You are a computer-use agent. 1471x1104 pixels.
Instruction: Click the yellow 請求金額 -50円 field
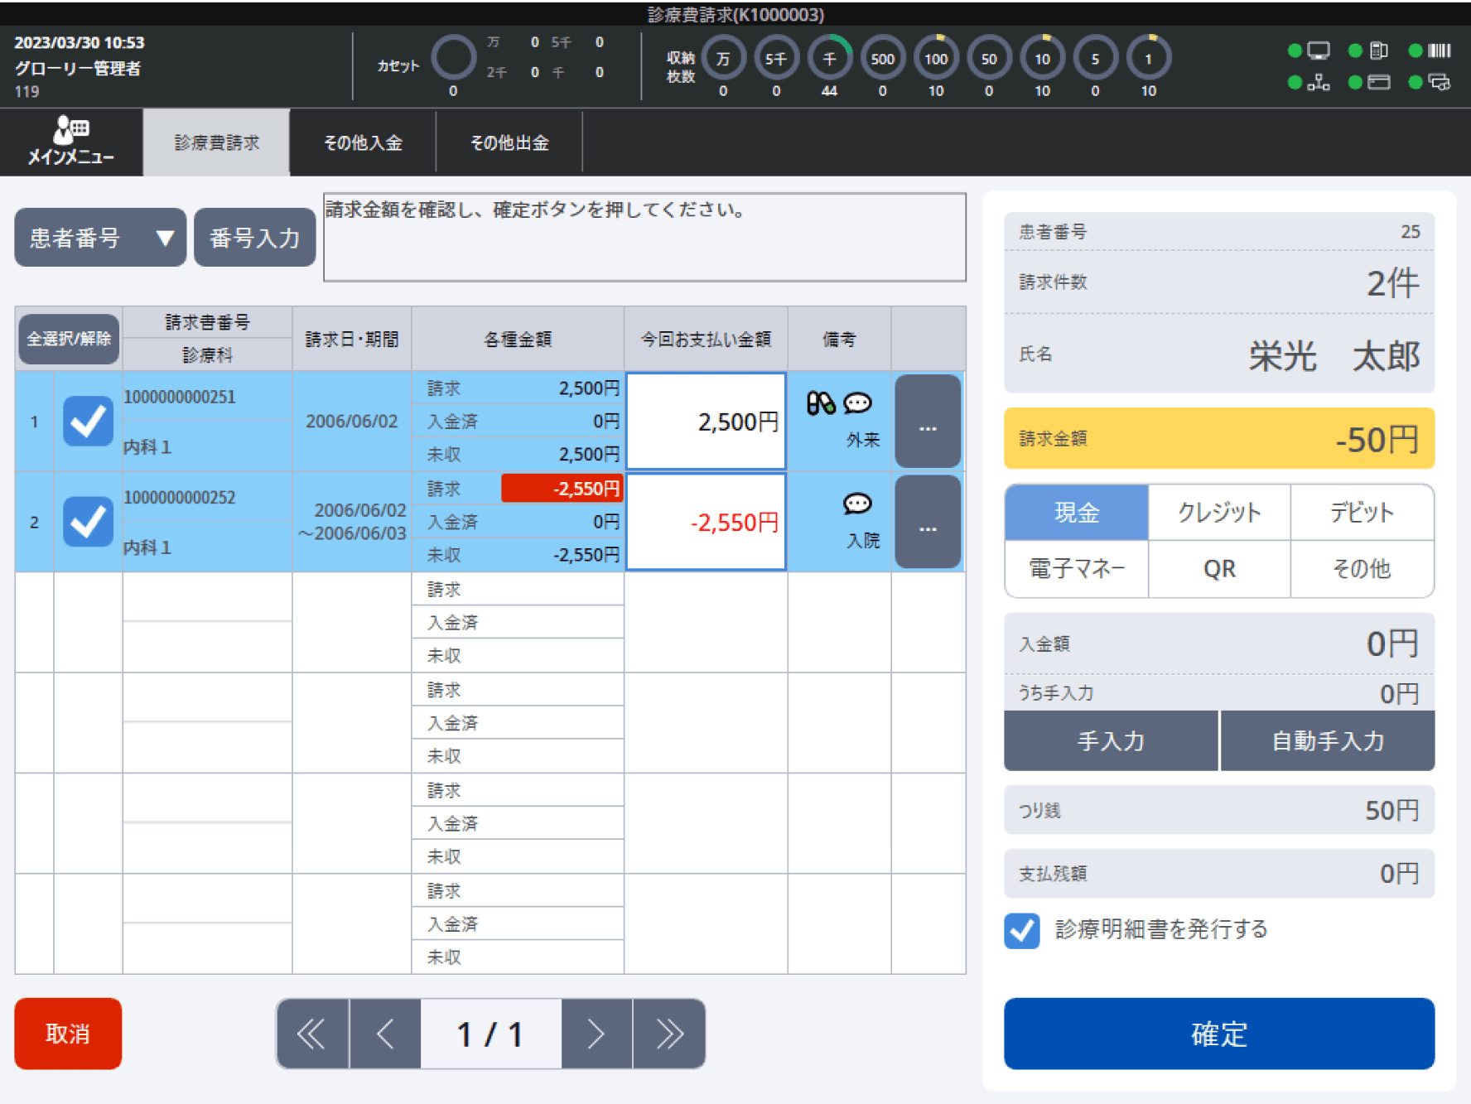tap(1219, 438)
